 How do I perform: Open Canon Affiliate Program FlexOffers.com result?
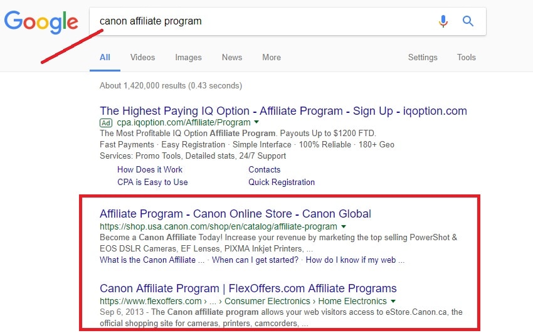tap(248, 288)
